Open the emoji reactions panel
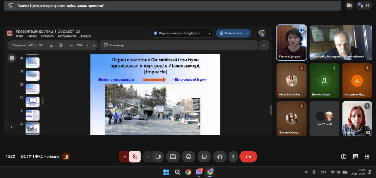 (x=189, y=156)
